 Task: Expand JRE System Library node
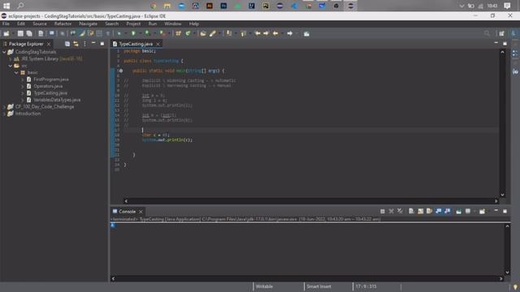coord(11,59)
